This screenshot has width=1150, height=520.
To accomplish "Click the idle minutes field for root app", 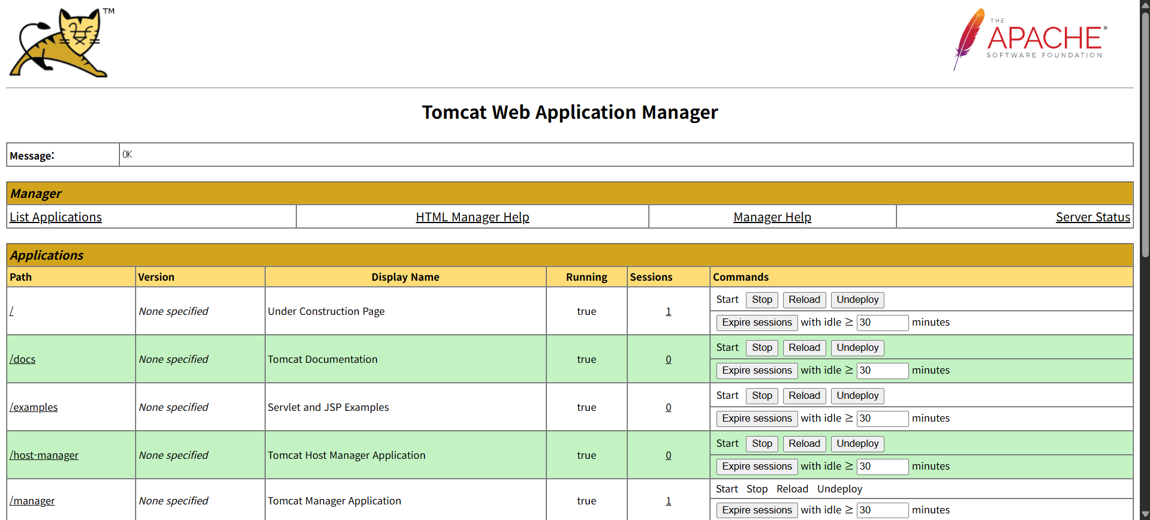I will pyautogui.click(x=883, y=323).
